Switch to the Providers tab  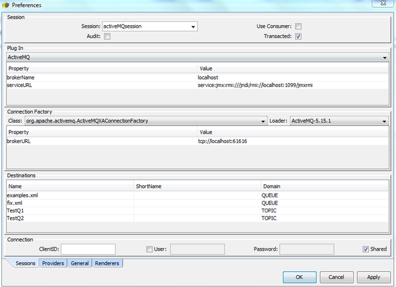point(53,263)
